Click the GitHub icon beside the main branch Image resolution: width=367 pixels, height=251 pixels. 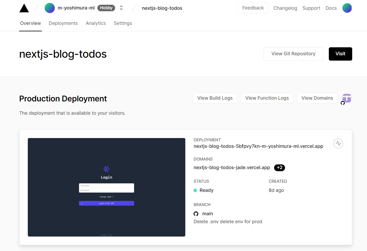pos(196,213)
